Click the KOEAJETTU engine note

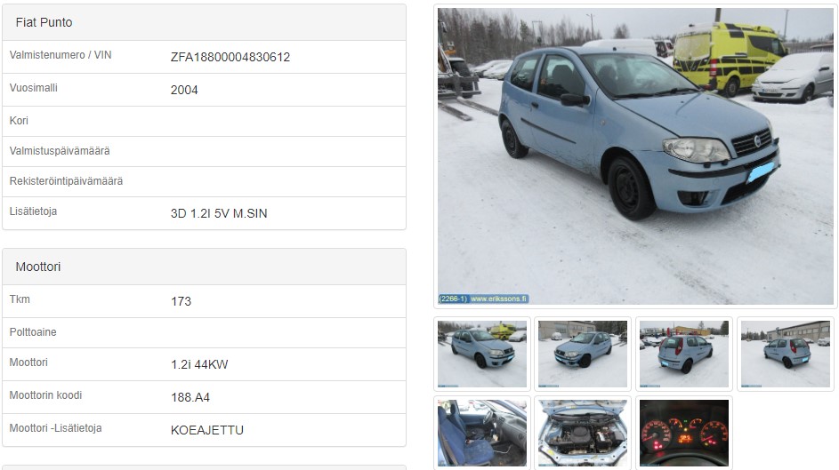(207, 430)
